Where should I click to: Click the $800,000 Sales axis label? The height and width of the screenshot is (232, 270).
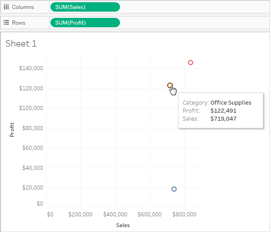tap(184, 215)
